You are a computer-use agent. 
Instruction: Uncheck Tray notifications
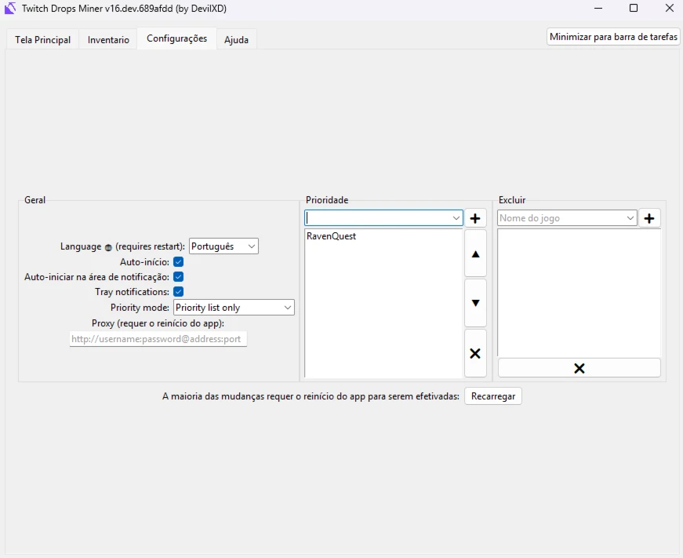179,292
